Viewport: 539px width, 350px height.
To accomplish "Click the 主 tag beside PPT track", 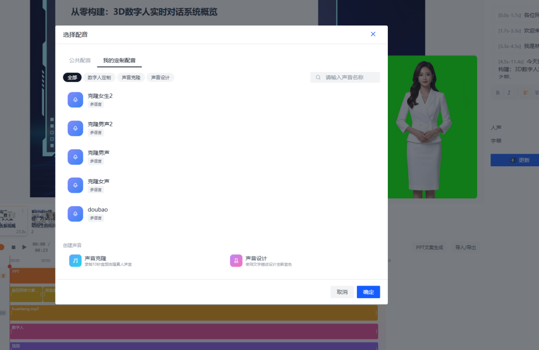I will click(3, 276).
